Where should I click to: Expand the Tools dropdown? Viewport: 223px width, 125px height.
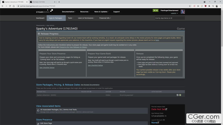coord(70,18)
